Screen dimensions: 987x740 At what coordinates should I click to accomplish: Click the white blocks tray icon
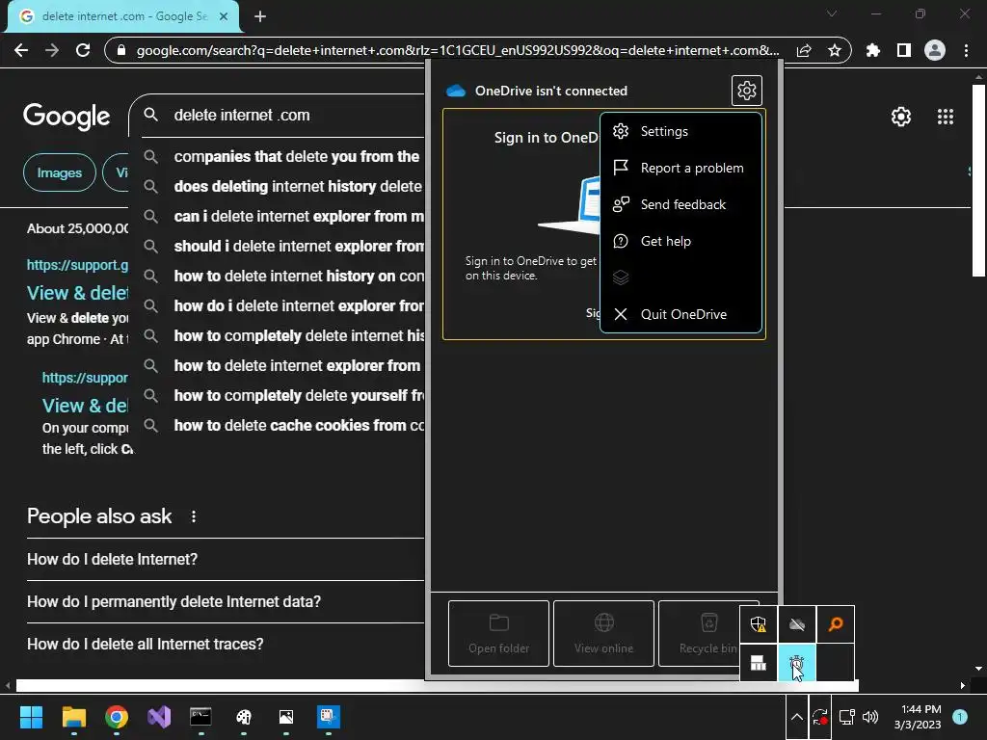pos(759,663)
